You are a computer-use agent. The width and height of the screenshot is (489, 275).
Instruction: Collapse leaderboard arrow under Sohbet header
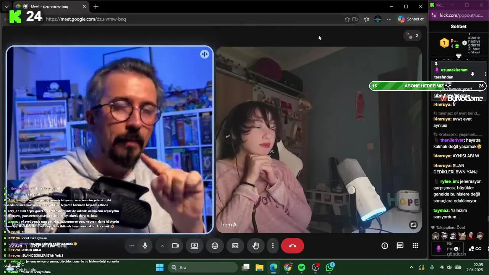point(459,56)
